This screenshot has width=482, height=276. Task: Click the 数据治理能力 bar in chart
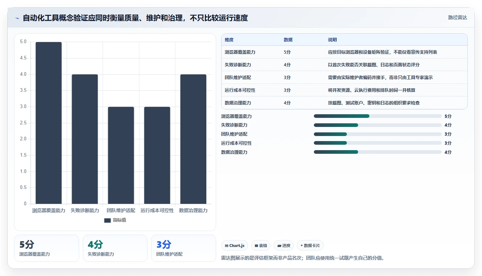(193, 139)
